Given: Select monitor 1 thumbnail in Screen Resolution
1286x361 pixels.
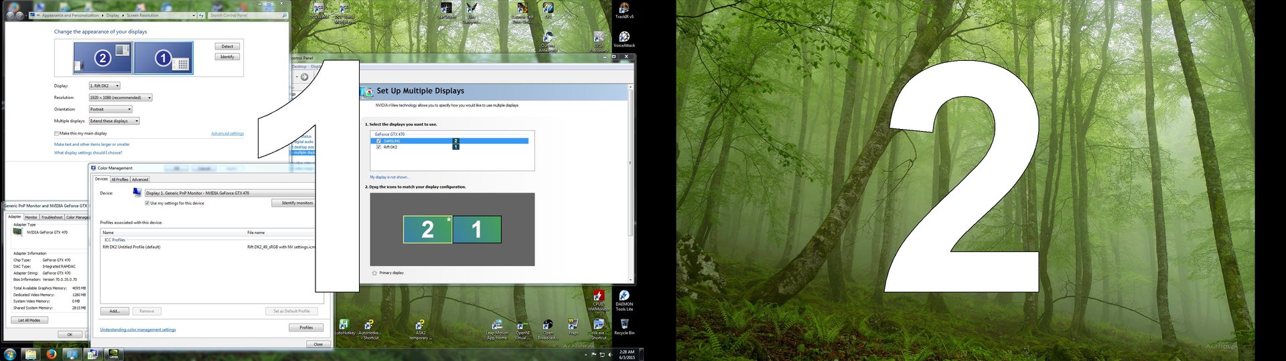Looking at the screenshot, I should coord(163,57).
